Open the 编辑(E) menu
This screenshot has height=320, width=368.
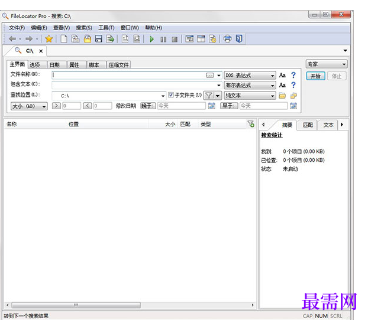[x=39, y=28]
